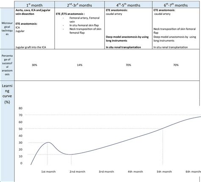Click the bulleted 'Neck transposition of skin femoral flap'
The width and height of the screenshot is (201, 182).
coord(85,31)
